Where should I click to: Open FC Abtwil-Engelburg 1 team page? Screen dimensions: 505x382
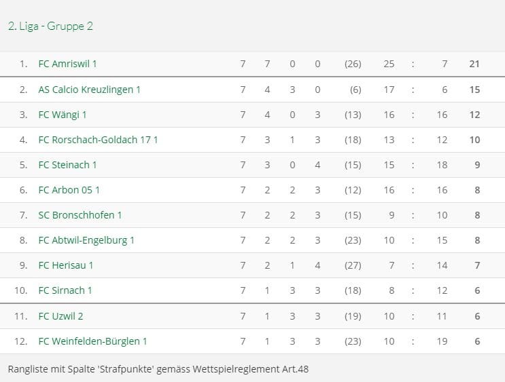click(86, 240)
